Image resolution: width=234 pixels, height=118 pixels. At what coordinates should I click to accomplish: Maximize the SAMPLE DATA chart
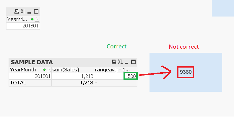coord(133,62)
